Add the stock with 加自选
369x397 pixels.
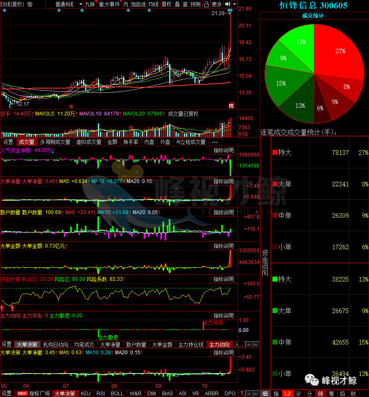[x=138, y=4]
